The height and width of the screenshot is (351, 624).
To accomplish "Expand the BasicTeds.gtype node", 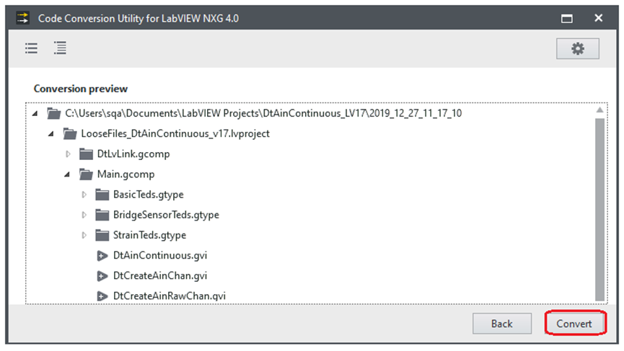I will coord(84,195).
